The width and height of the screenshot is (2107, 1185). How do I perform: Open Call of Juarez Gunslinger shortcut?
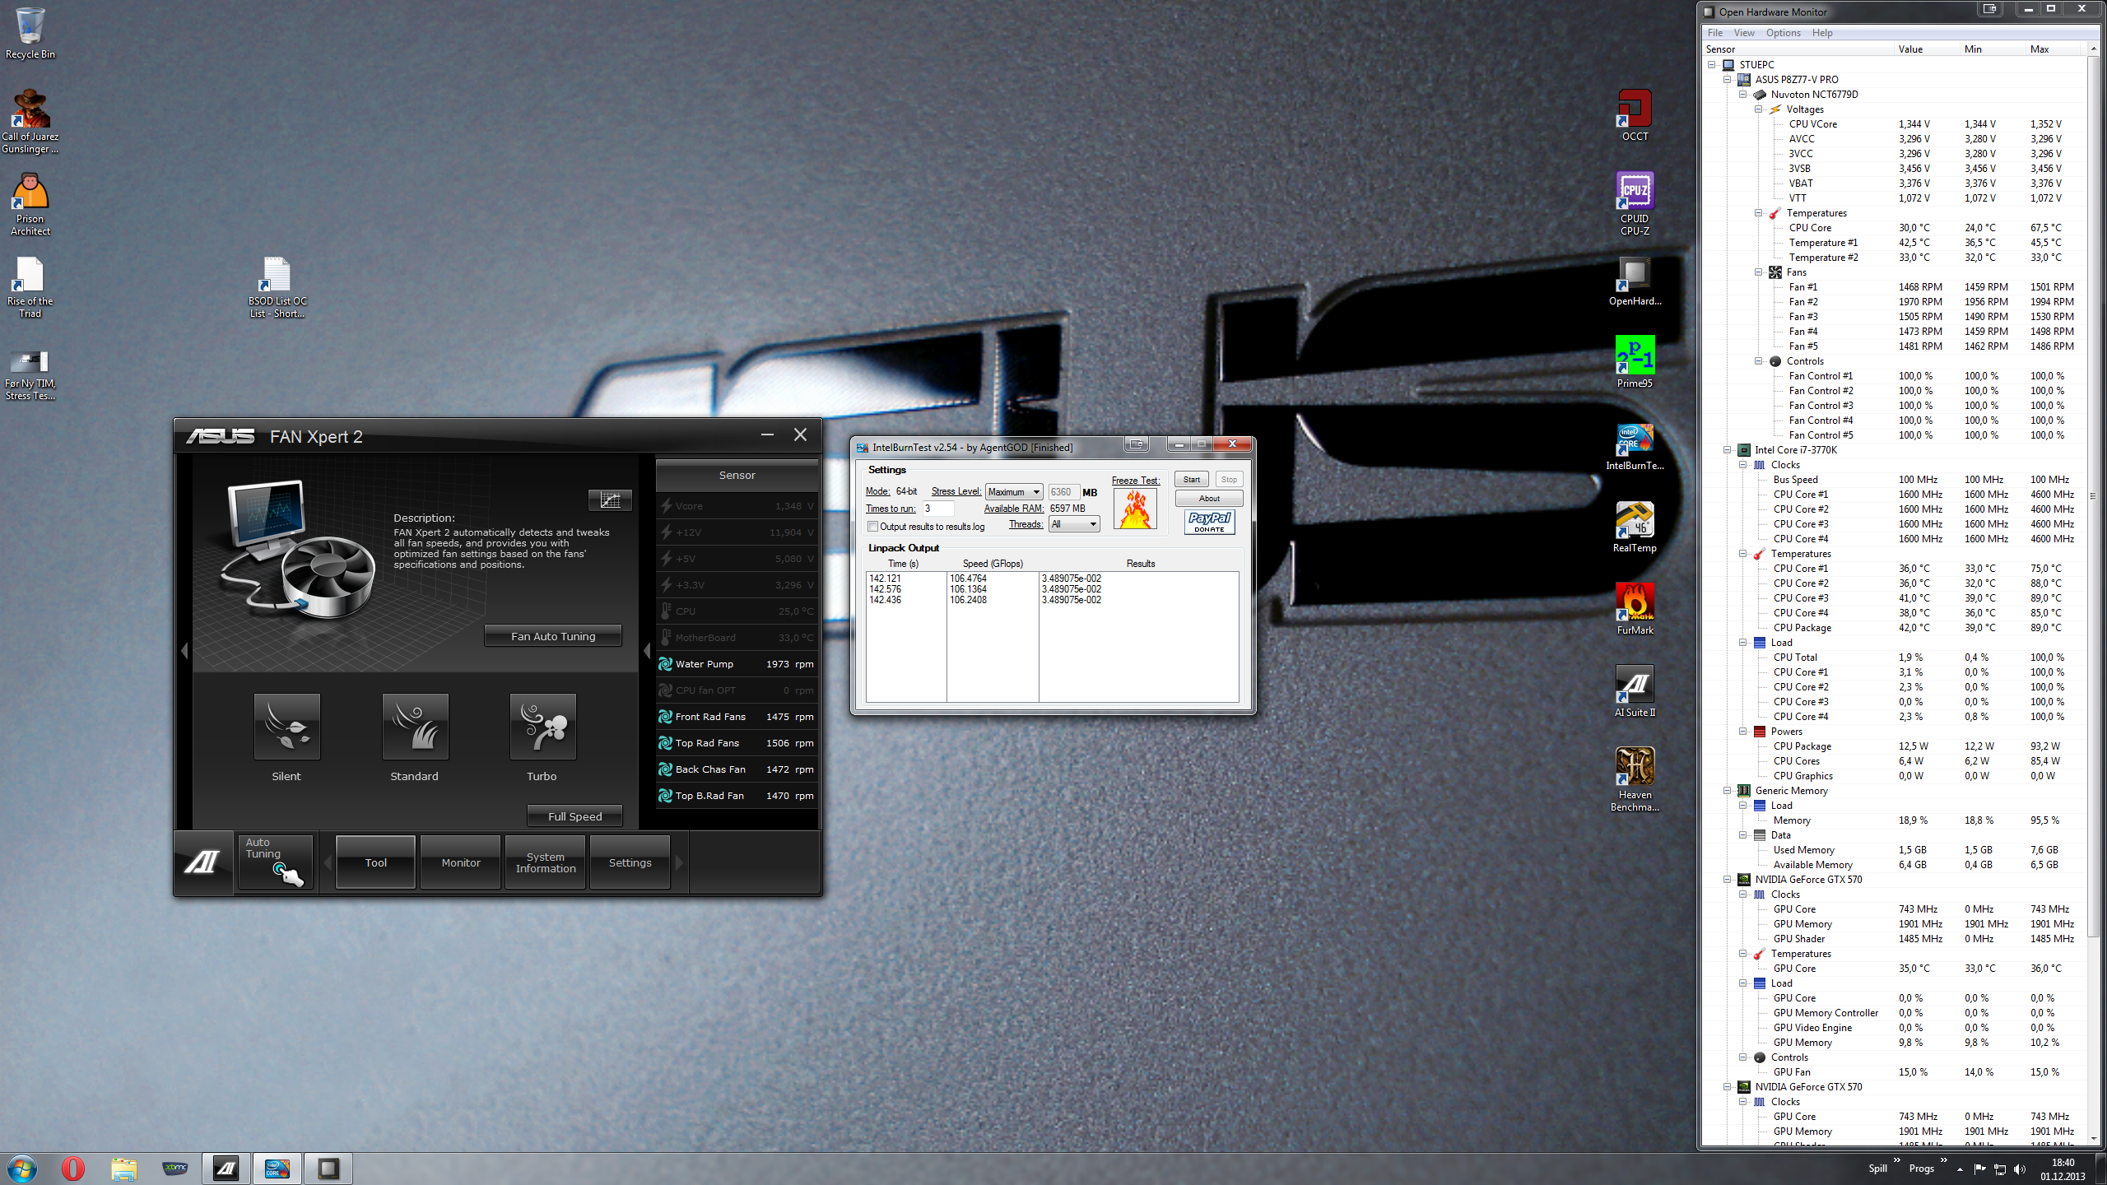tap(30, 121)
